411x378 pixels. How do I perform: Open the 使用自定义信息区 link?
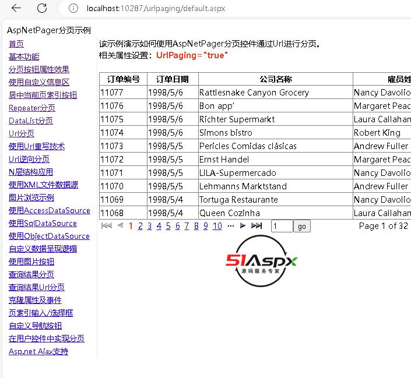pyautogui.click(x=39, y=82)
